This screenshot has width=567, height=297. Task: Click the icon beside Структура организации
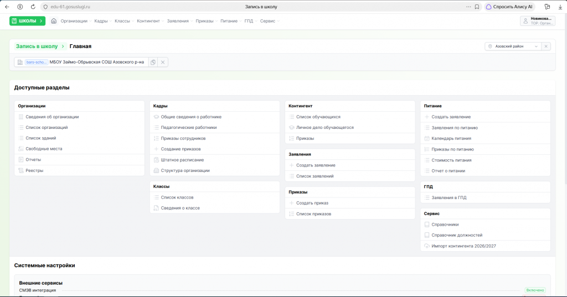[156, 170]
